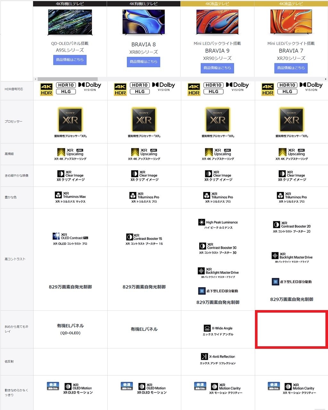The image size is (328, 410).
Task: Click the scrollbar's left arrow
Action: pos(35,79)
